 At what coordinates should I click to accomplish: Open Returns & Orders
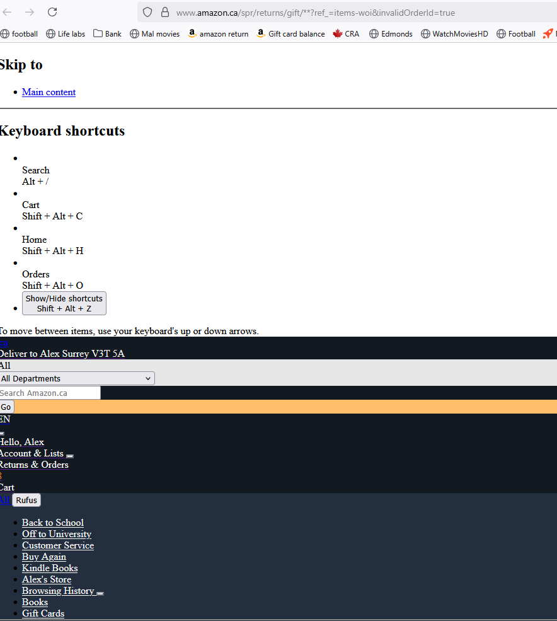(x=34, y=465)
